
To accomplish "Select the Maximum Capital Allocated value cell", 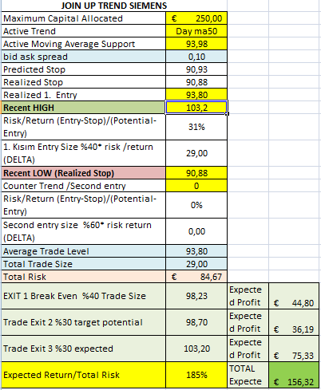I will [x=196, y=18].
